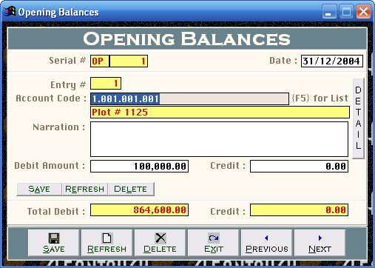Open the vertical DETAIL button
Image resolution: width=375 pixels, height=268 pixels.
[x=358, y=118]
